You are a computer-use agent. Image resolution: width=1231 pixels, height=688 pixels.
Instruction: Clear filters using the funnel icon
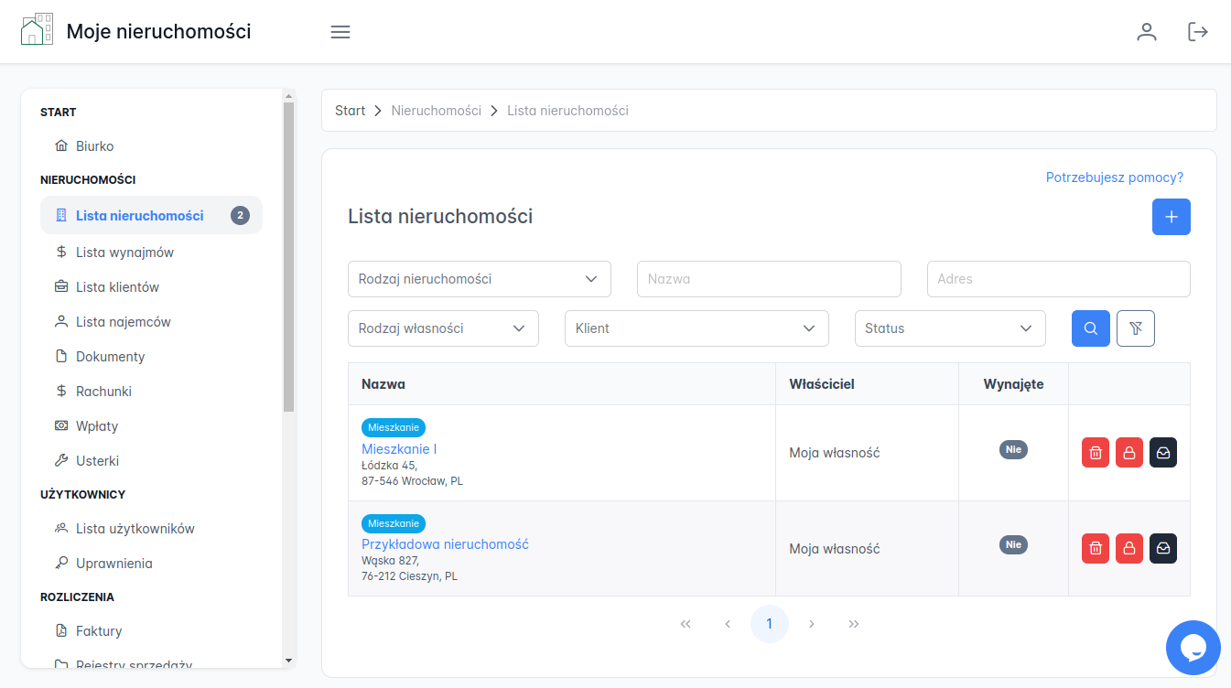(x=1135, y=328)
